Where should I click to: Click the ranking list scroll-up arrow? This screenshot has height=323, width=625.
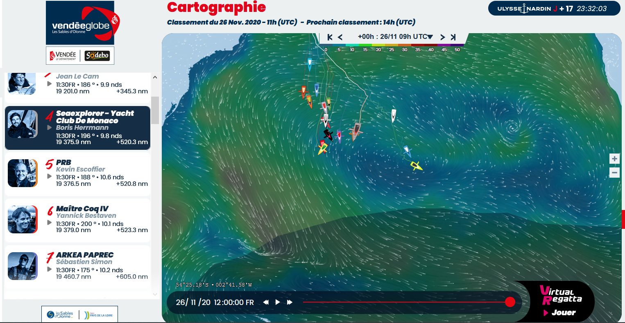pyautogui.click(x=155, y=77)
